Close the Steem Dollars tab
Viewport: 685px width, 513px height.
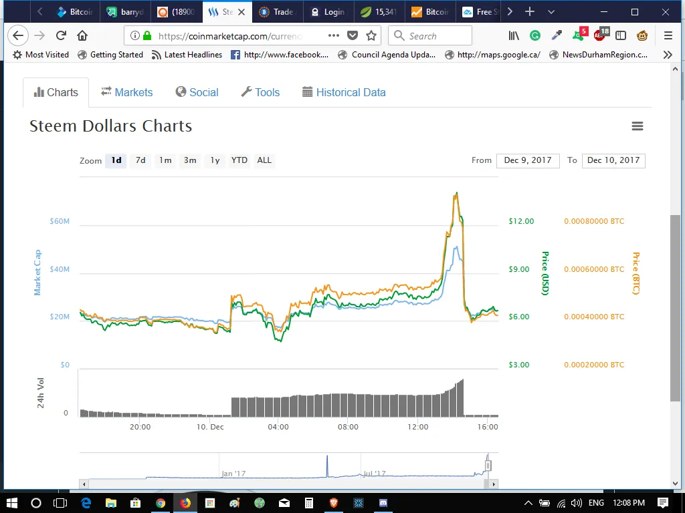(241, 12)
